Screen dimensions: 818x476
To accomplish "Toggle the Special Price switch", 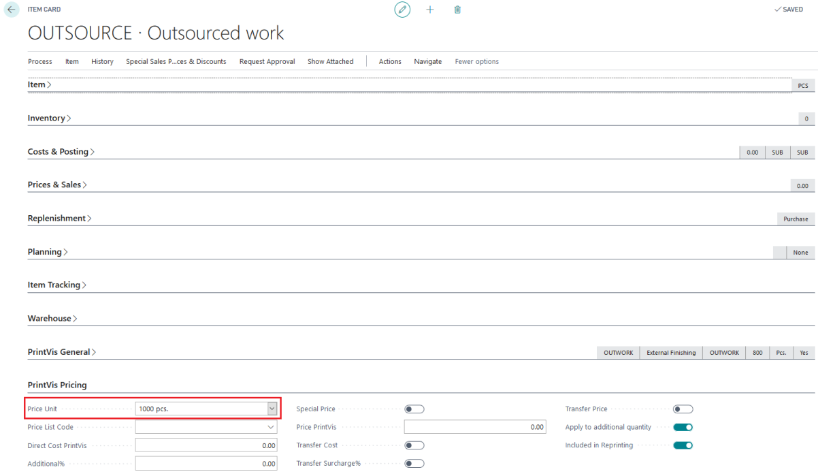I will click(x=414, y=409).
